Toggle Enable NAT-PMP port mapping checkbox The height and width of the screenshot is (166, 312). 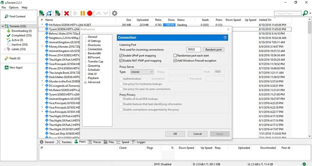[121, 61]
